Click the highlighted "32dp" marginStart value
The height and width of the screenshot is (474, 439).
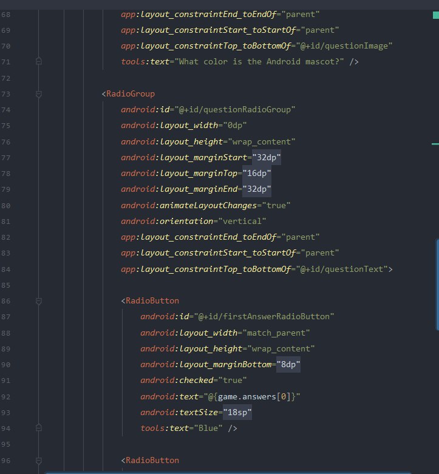click(267, 157)
